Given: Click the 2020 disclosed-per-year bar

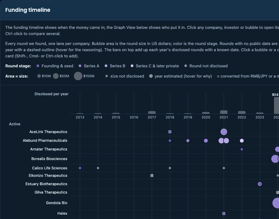Looking at the screenshot, I should pyautogui.click(x=206, y=113).
